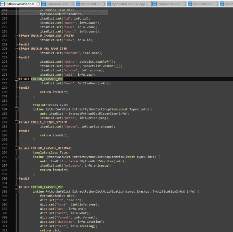Open the PythonIMEModule.cpp tab
The width and height of the screenshot is (233, 232).
128,4
